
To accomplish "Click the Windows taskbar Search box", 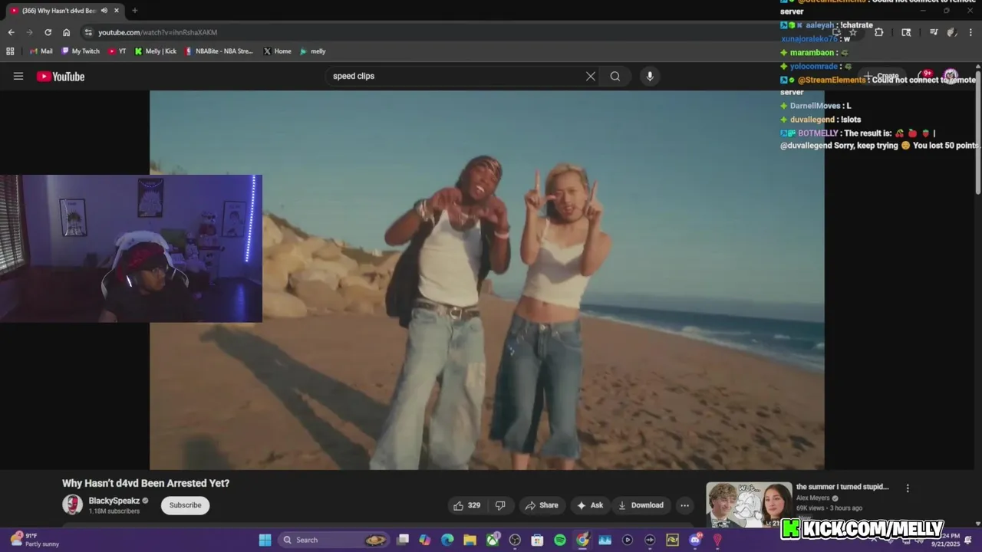I will coord(333,540).
